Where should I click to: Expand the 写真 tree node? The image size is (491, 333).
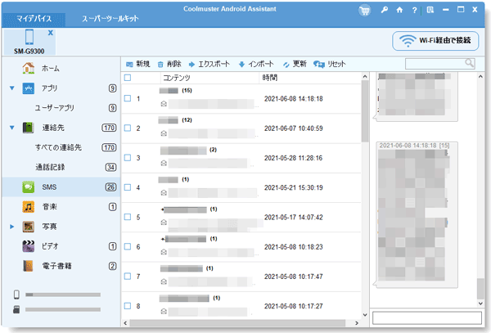tap(12, 227)
